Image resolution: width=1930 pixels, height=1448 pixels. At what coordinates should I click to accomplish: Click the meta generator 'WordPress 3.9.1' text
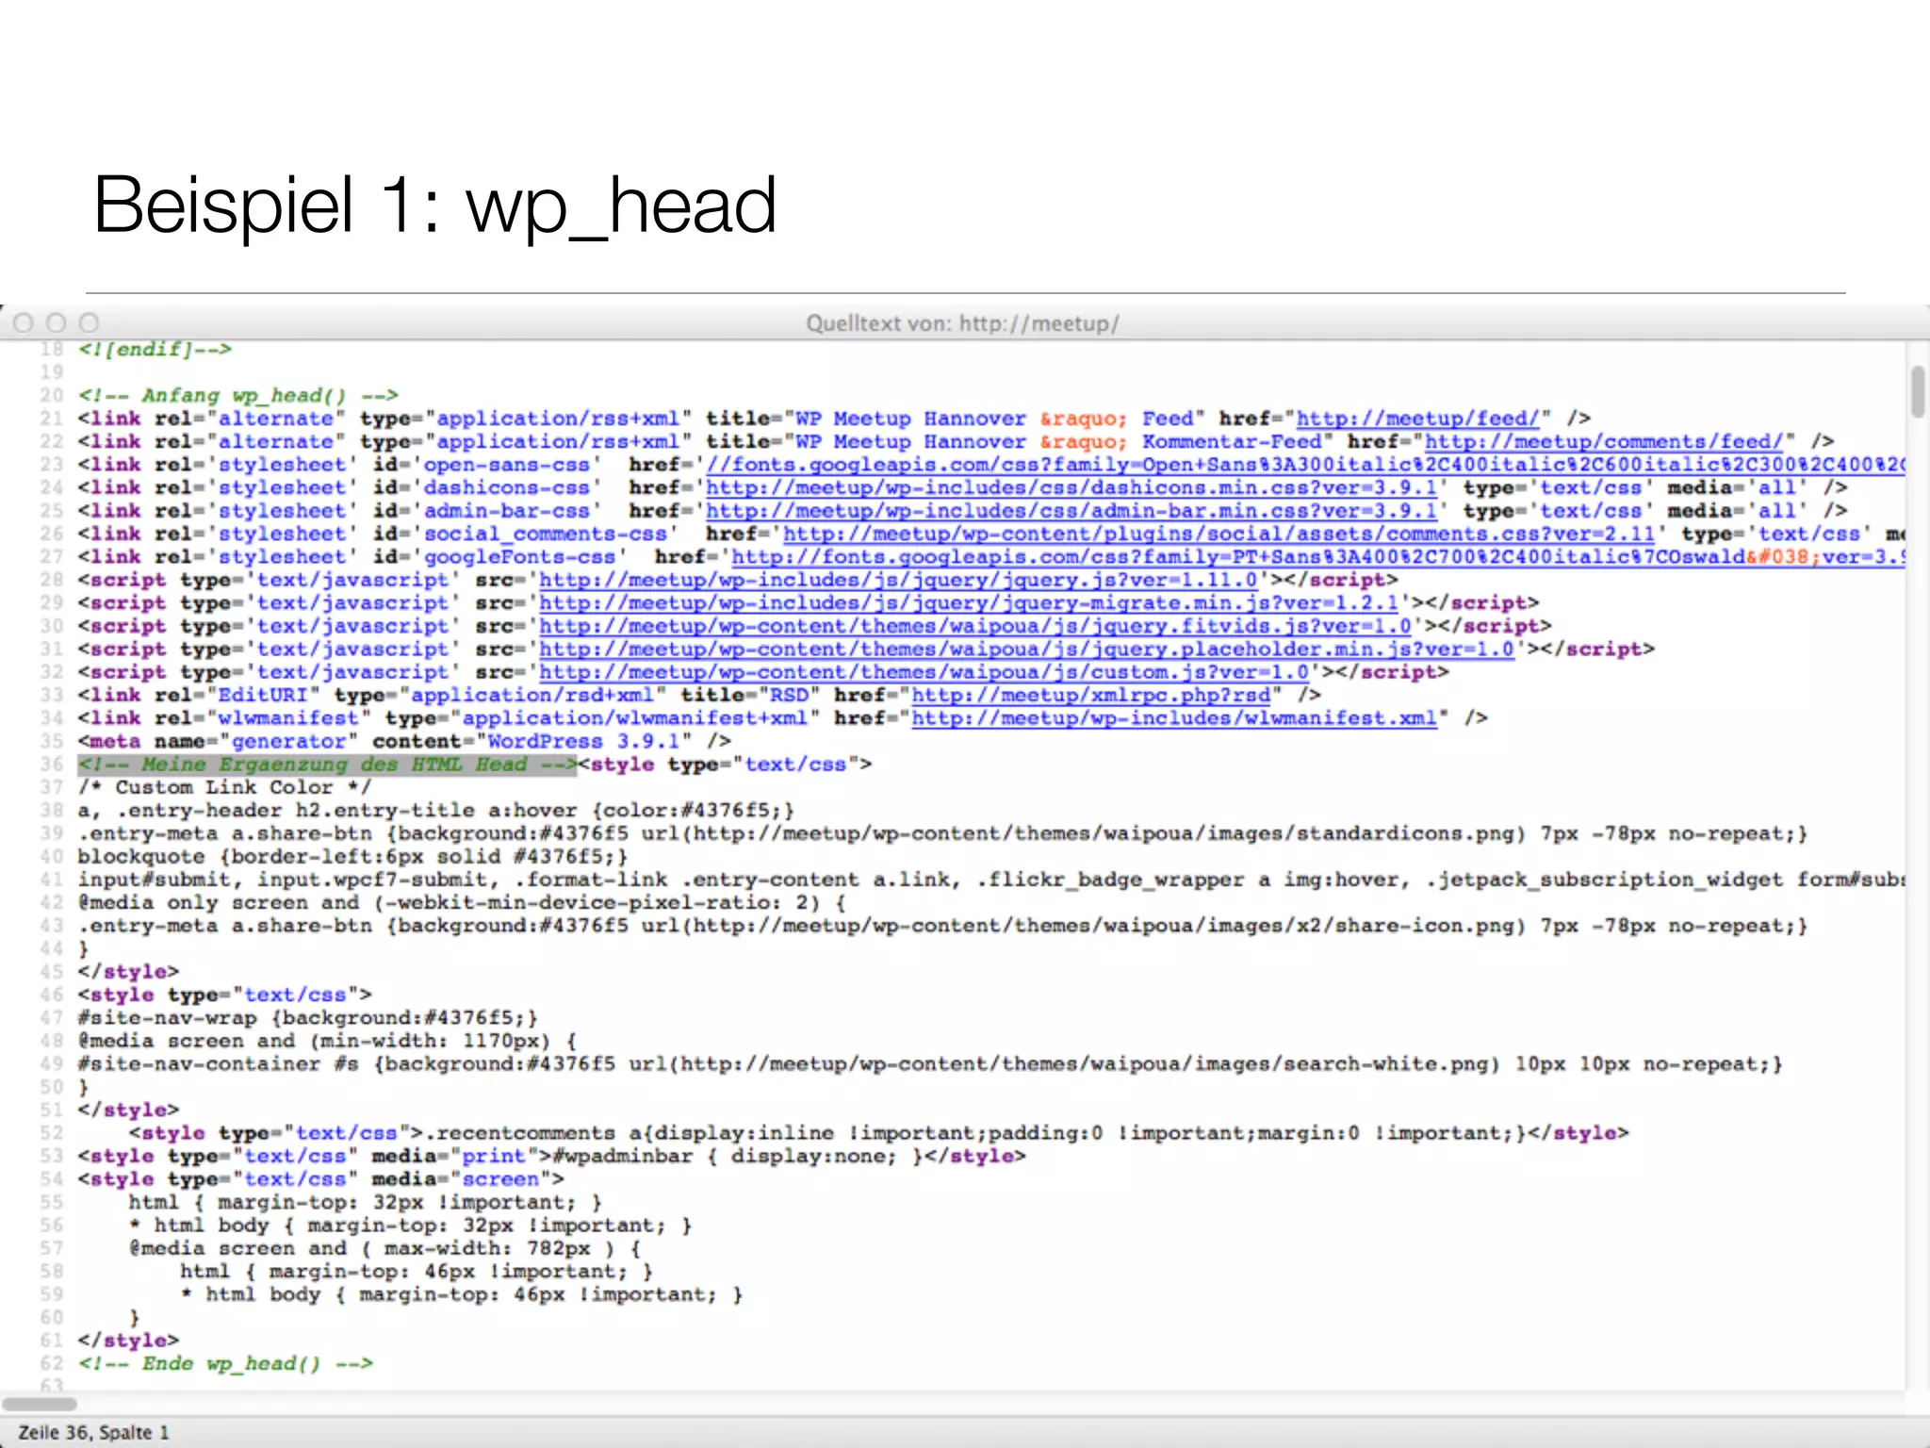pyautogui.click(x=584, y=741)
